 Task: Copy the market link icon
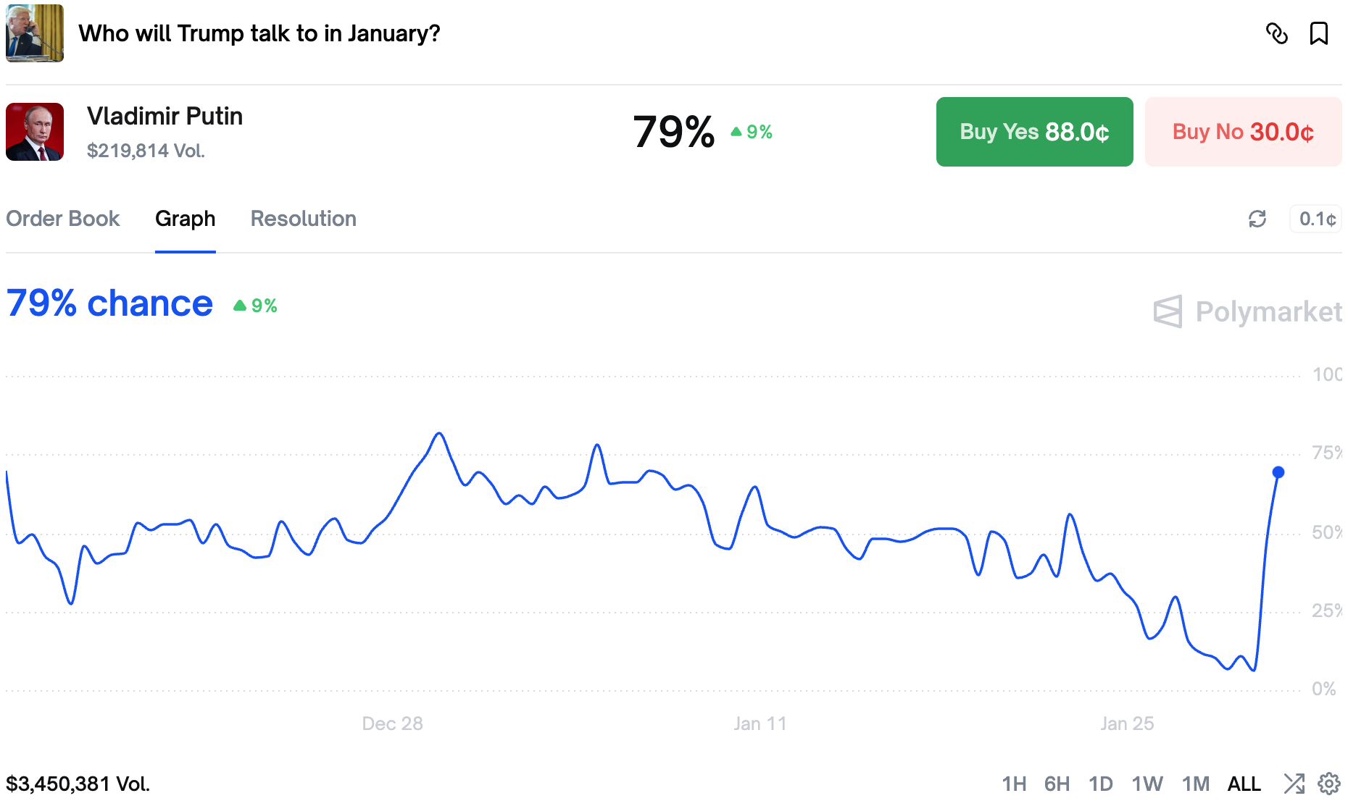click(1276, 33)
